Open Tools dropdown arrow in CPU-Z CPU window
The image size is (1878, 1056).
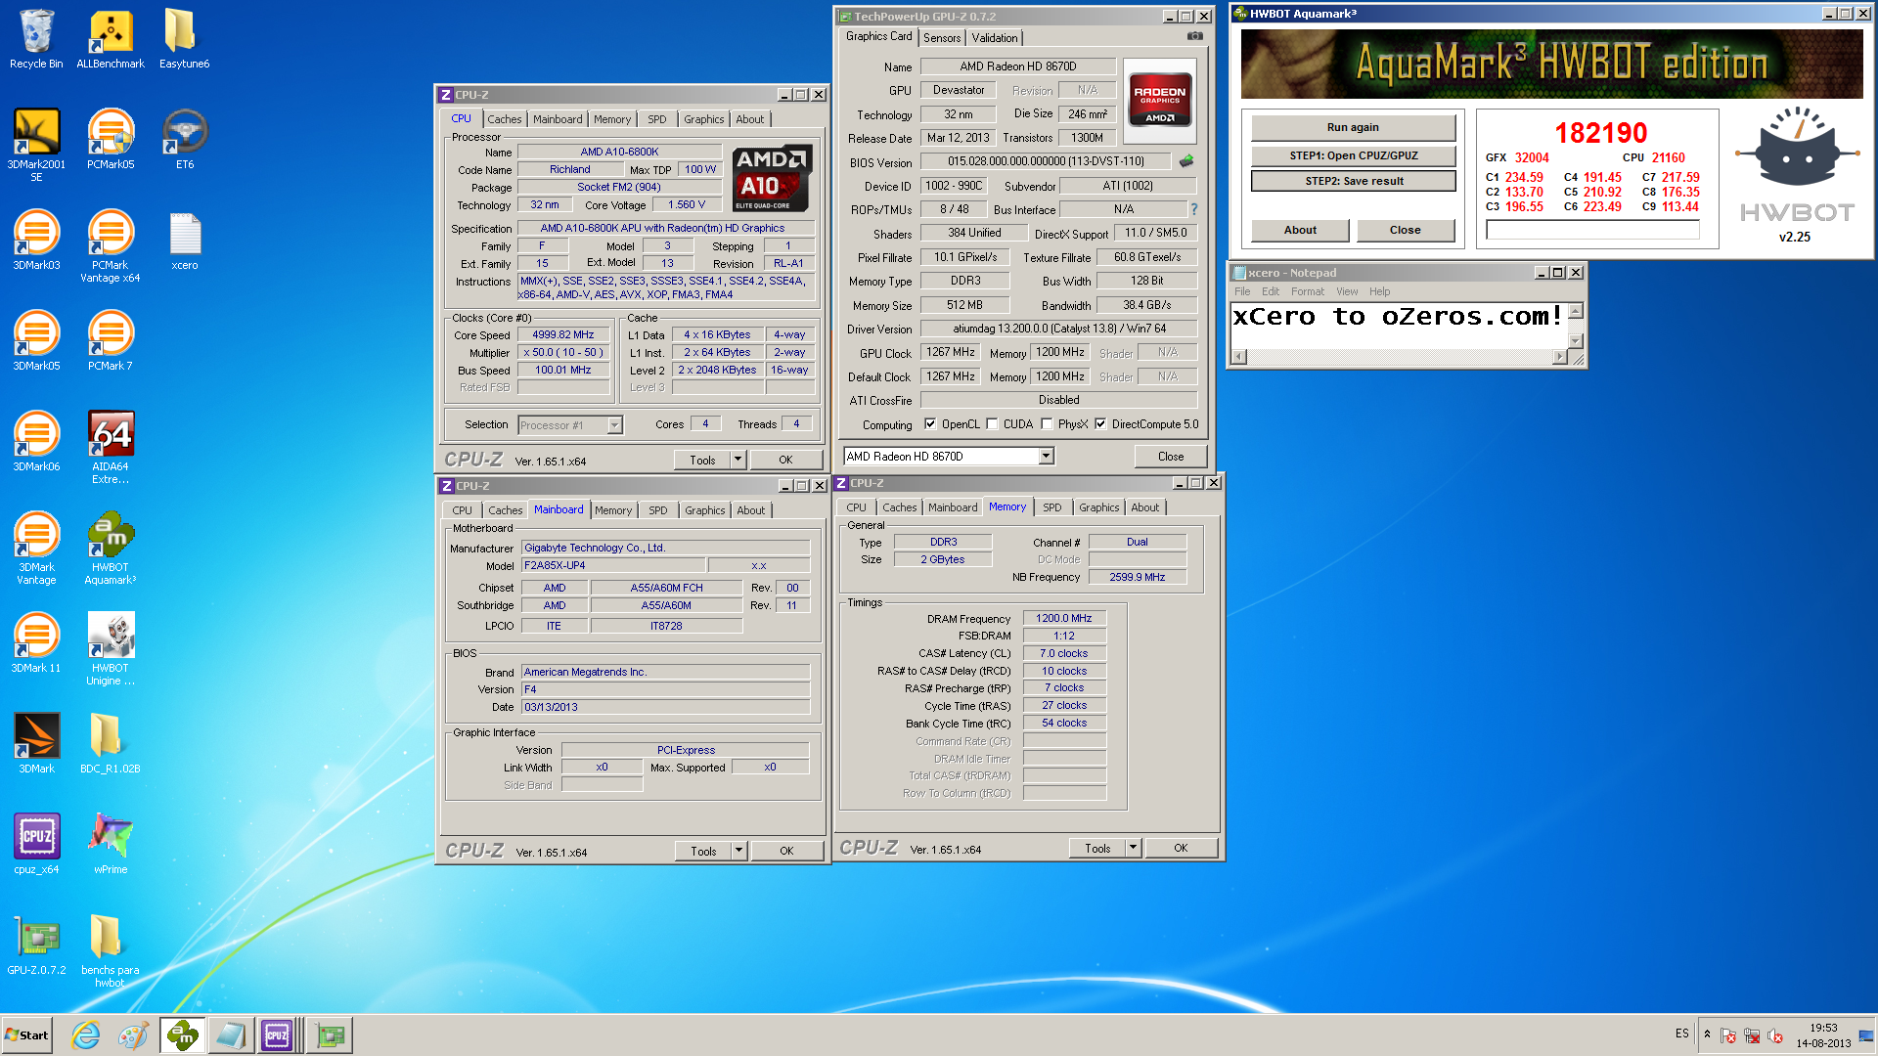(738, 460)
